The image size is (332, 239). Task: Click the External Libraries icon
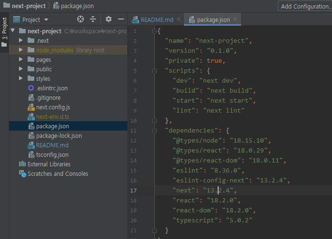(22, 164)
